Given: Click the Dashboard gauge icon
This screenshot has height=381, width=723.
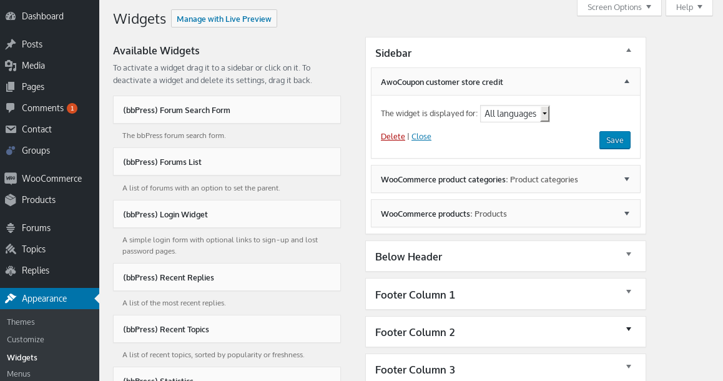Looking at the screenshot, I should point(11,16).
